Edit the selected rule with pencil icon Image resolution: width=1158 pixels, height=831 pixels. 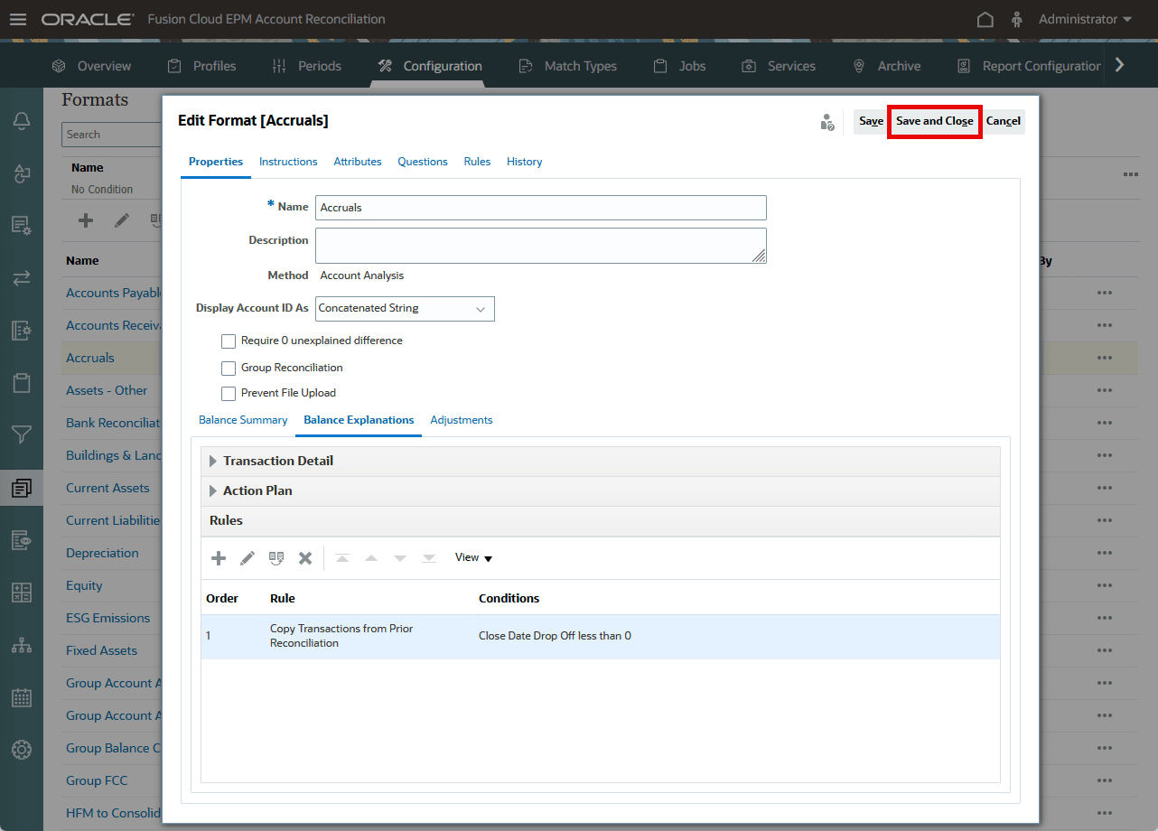click(x=247, y=558)
